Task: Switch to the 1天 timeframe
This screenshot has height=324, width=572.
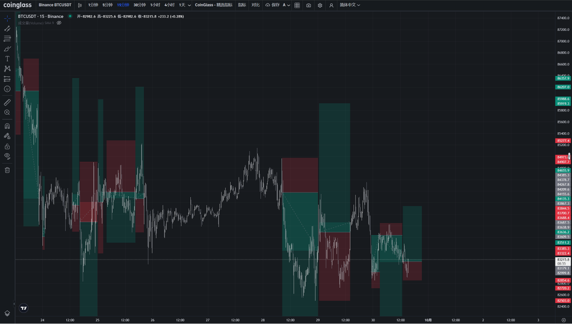Action: point(182,5)
